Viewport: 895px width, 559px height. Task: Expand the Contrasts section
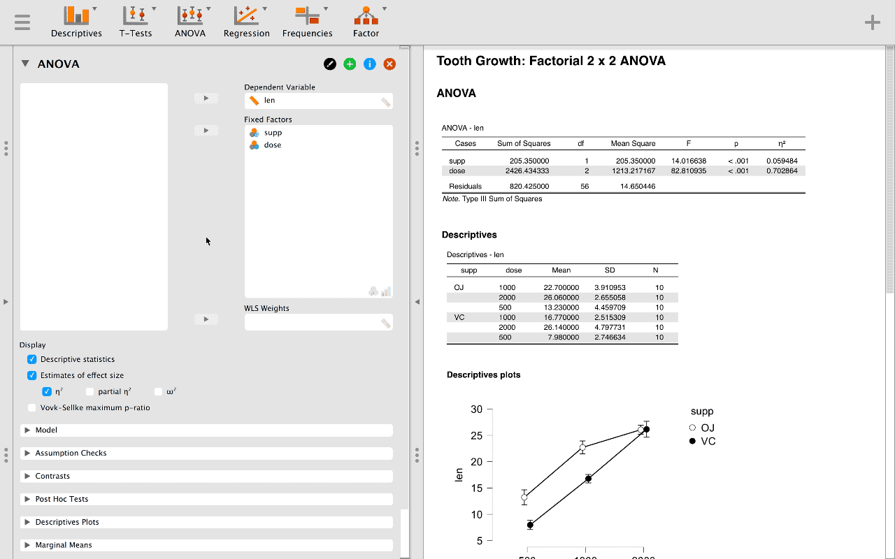click(206, 477)
